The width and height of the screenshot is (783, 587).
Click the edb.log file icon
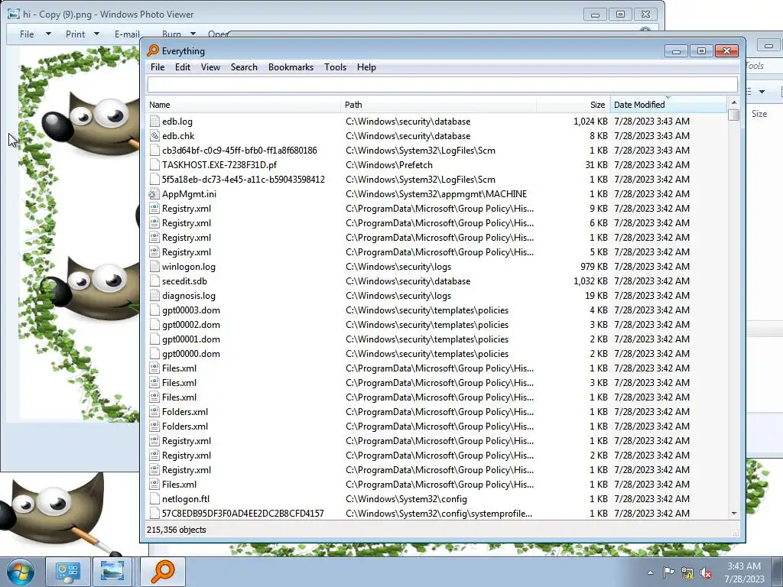154,122
